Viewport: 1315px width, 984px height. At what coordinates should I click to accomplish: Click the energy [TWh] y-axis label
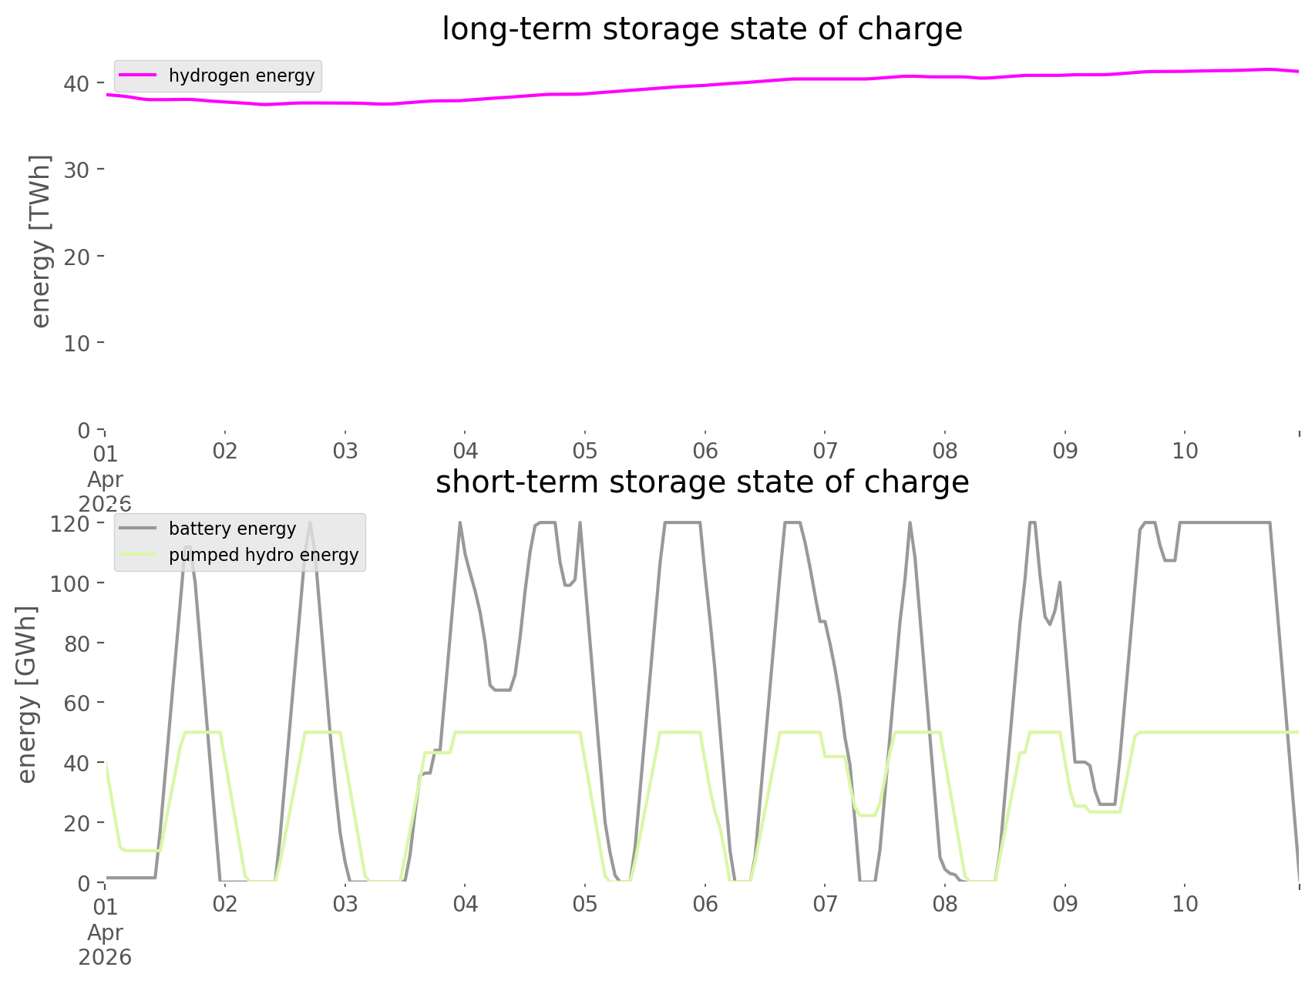point(40,242)
